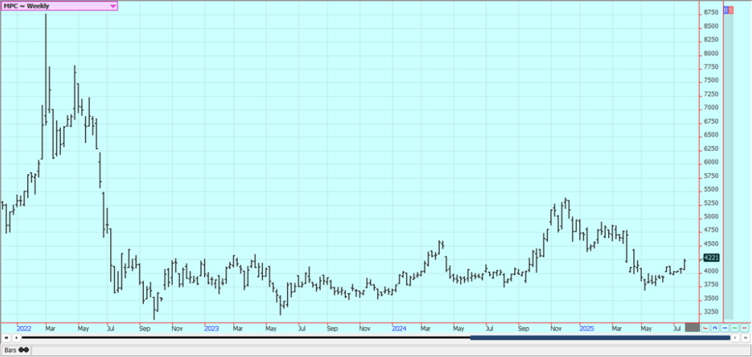Click the blue arch chart tool icon

click(x=715, y=328)
